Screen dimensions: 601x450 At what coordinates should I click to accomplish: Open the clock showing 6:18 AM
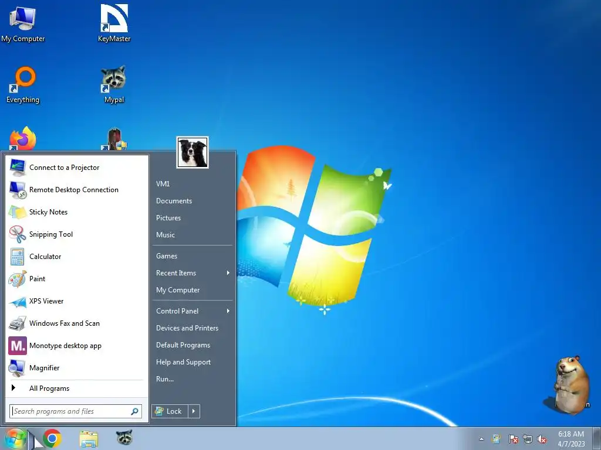pyautogui.click(x=571, y=439)
